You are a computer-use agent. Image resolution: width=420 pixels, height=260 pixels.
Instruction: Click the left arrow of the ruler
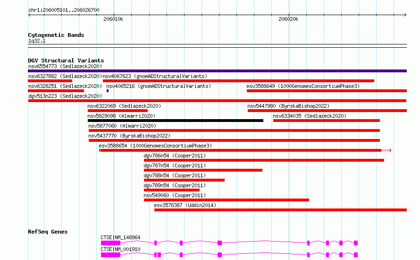(x=29, y=15)
